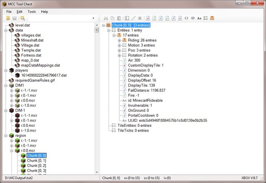This screenshot has width=266, height=183.
Task: Select the id: MinecartRideable tag
Action: [145, 100]
